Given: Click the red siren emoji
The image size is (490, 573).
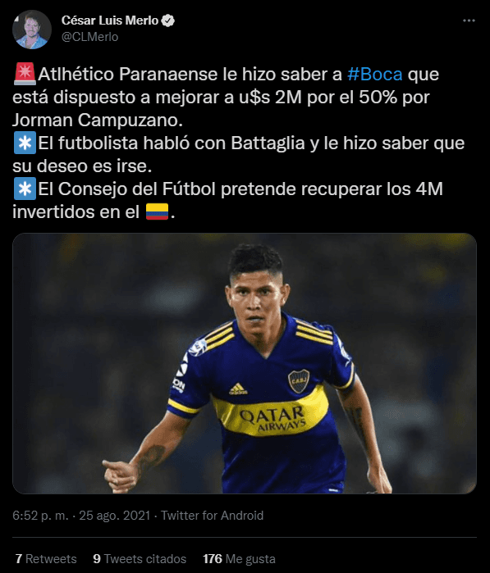Looking at the screenshot, I should (25, 74).
